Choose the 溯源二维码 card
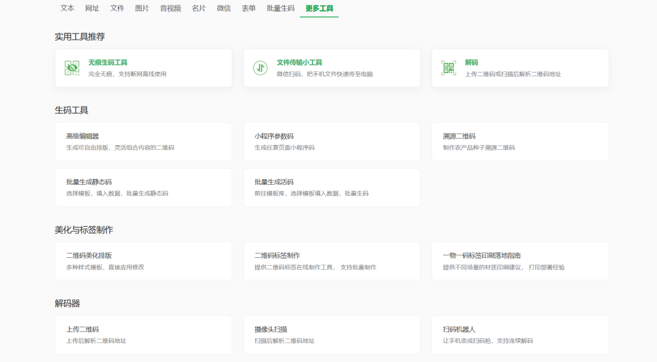 coord(520,141)
